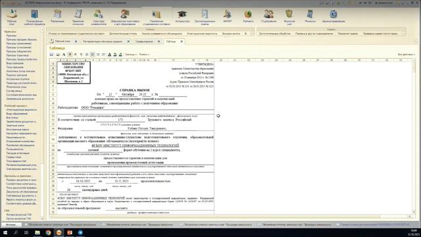
Task: Select cell with name Губкин Потап Тимурович
Action: [x=147, y=128]
